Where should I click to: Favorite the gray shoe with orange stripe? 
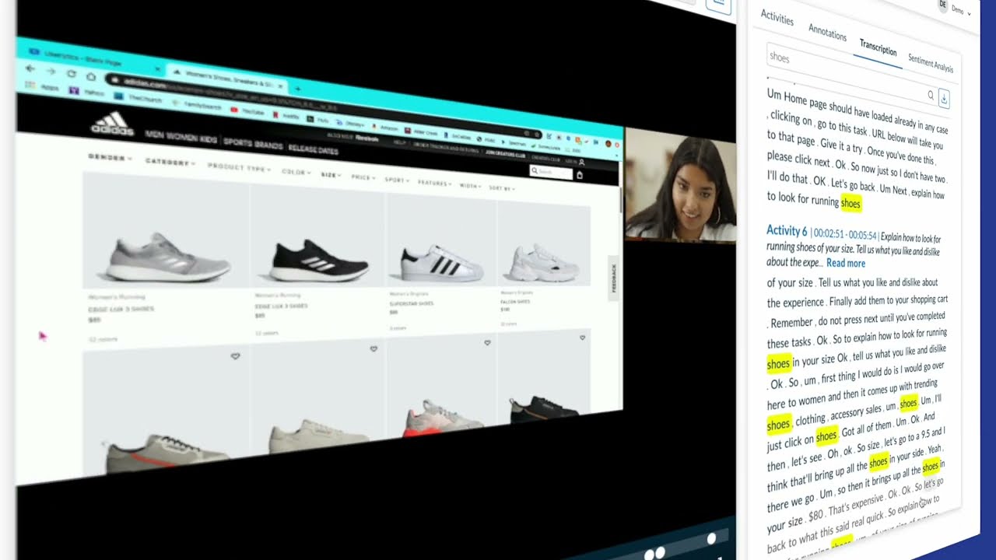(x=235, y=356)
